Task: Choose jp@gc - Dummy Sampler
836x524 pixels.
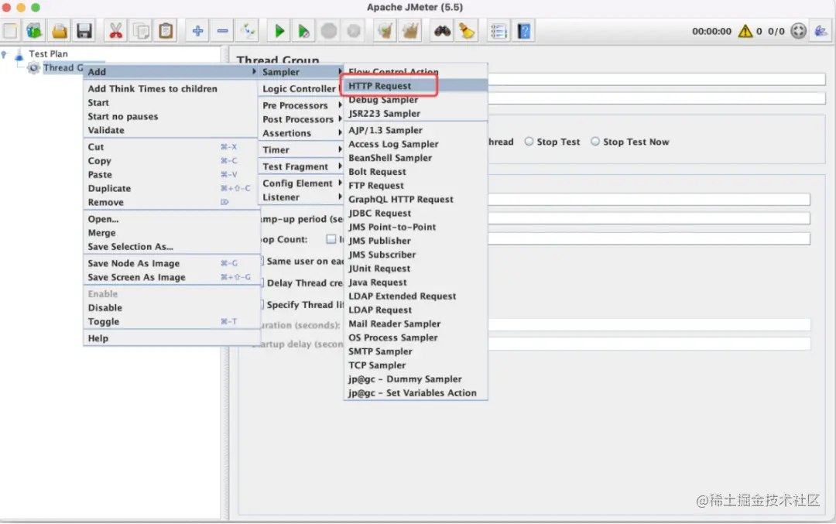Action: (x=416, y=379)
